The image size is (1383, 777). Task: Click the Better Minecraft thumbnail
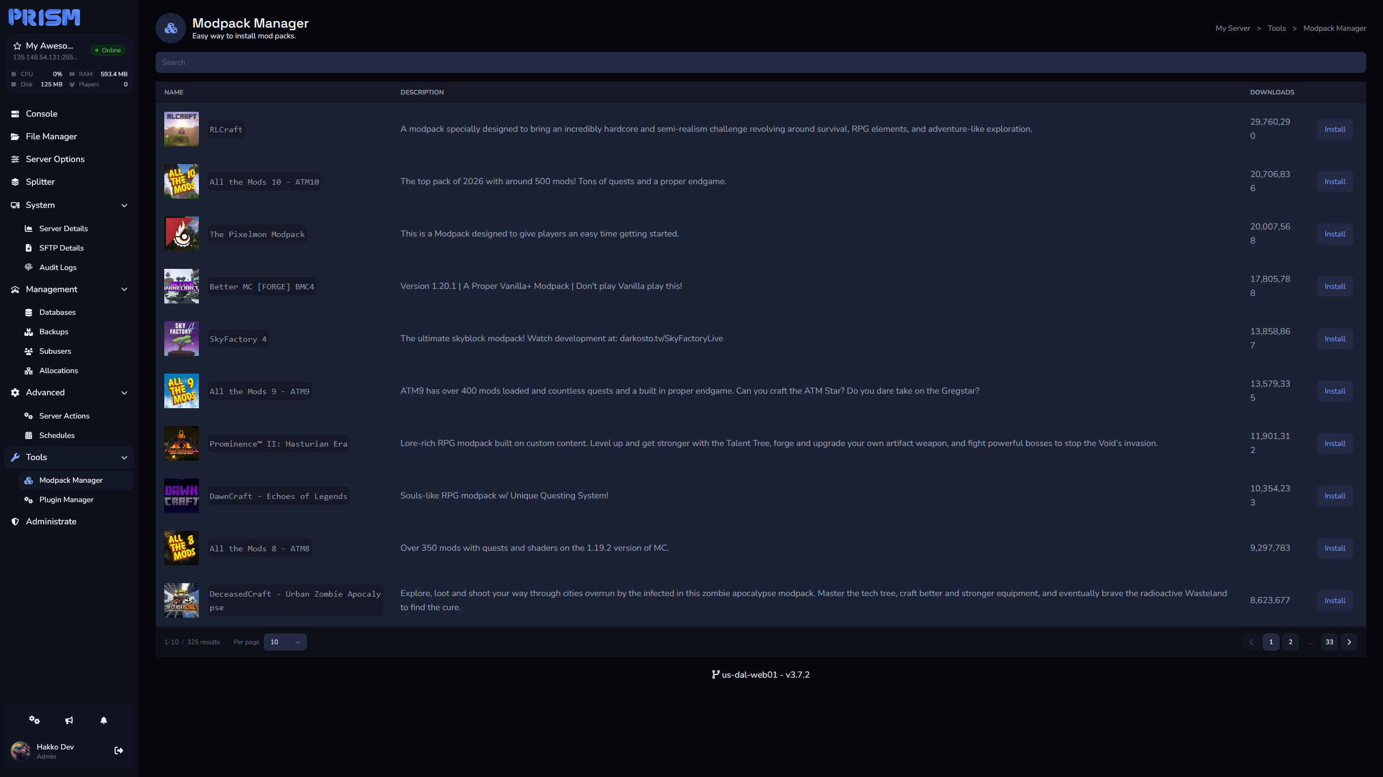click(x=182, y=286)
